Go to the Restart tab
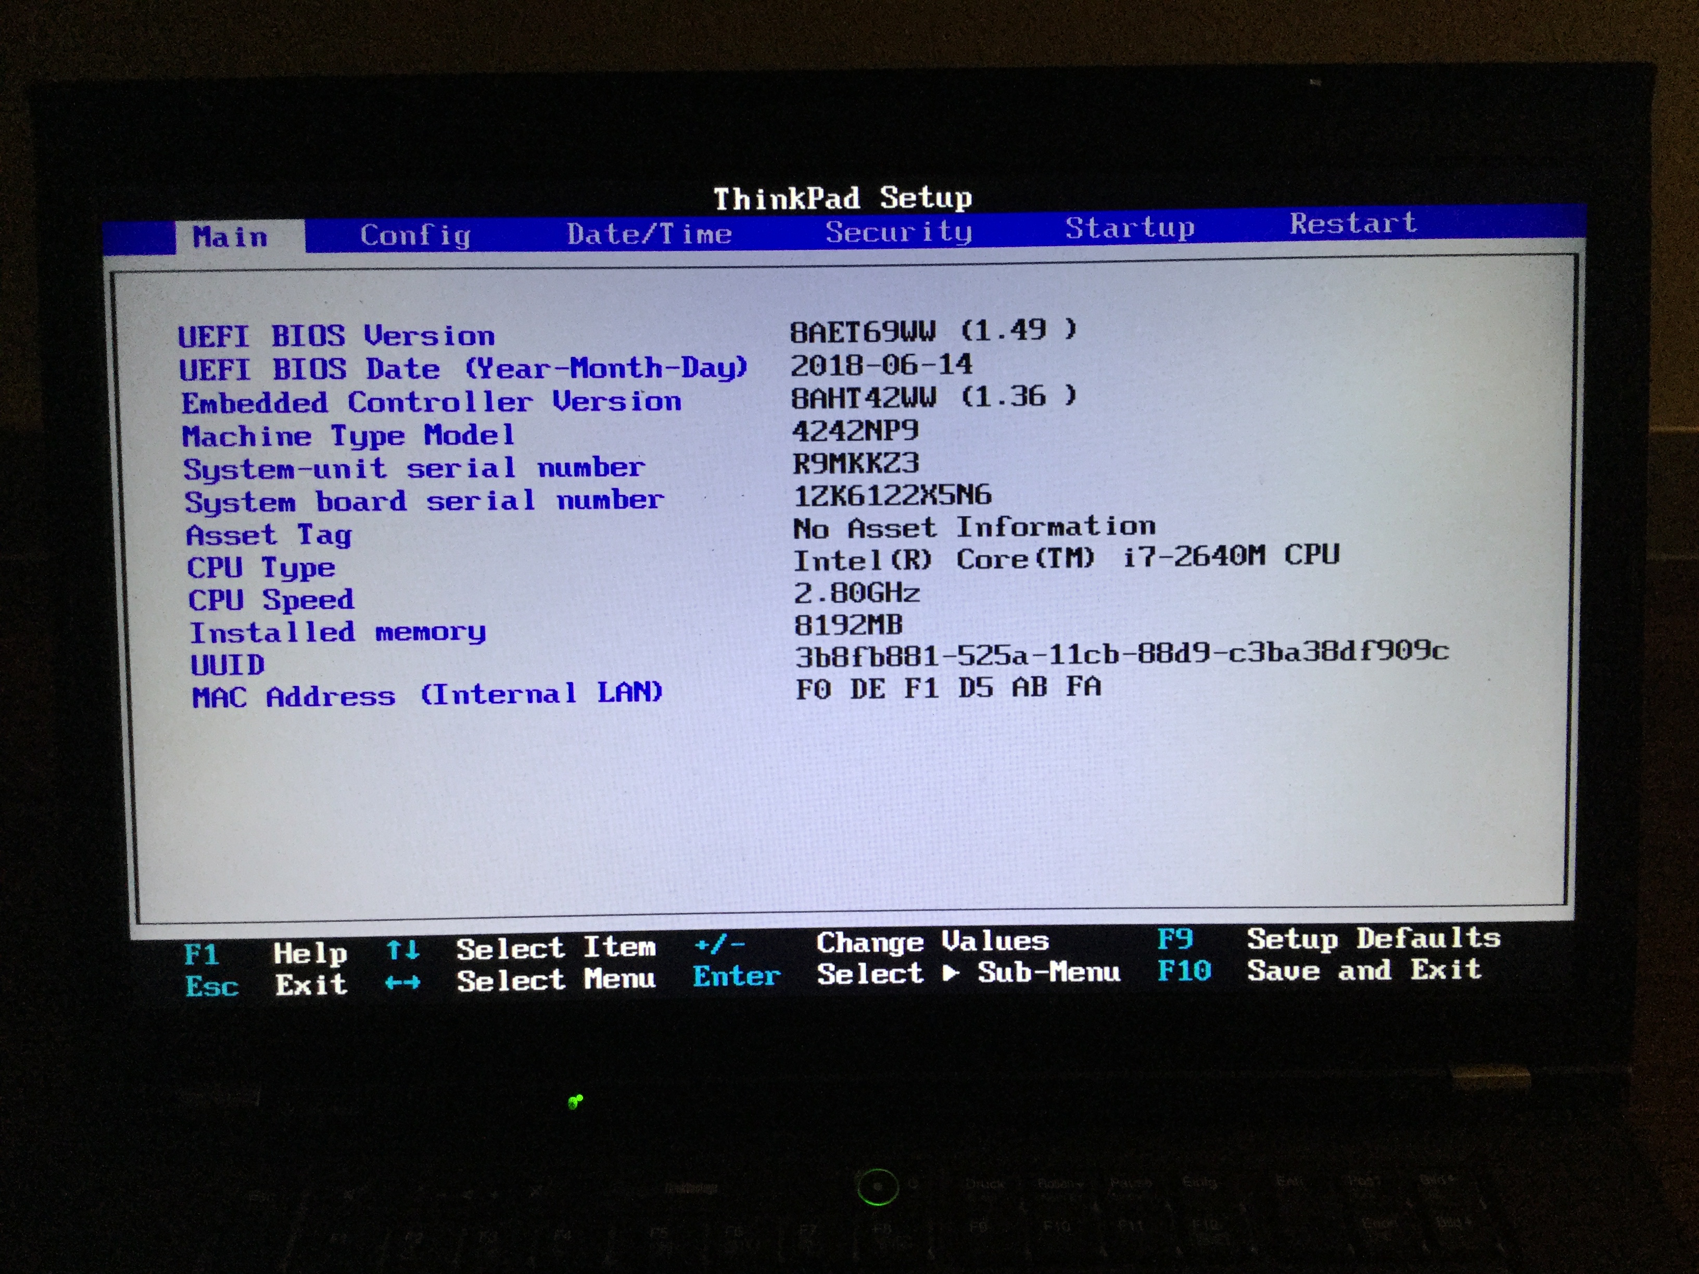Viewport: 1699px width, 1274px height. pos(1353,223)
